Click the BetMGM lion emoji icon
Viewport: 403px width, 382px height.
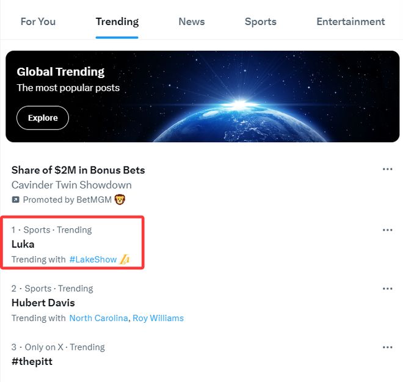(x=120, y=200)
